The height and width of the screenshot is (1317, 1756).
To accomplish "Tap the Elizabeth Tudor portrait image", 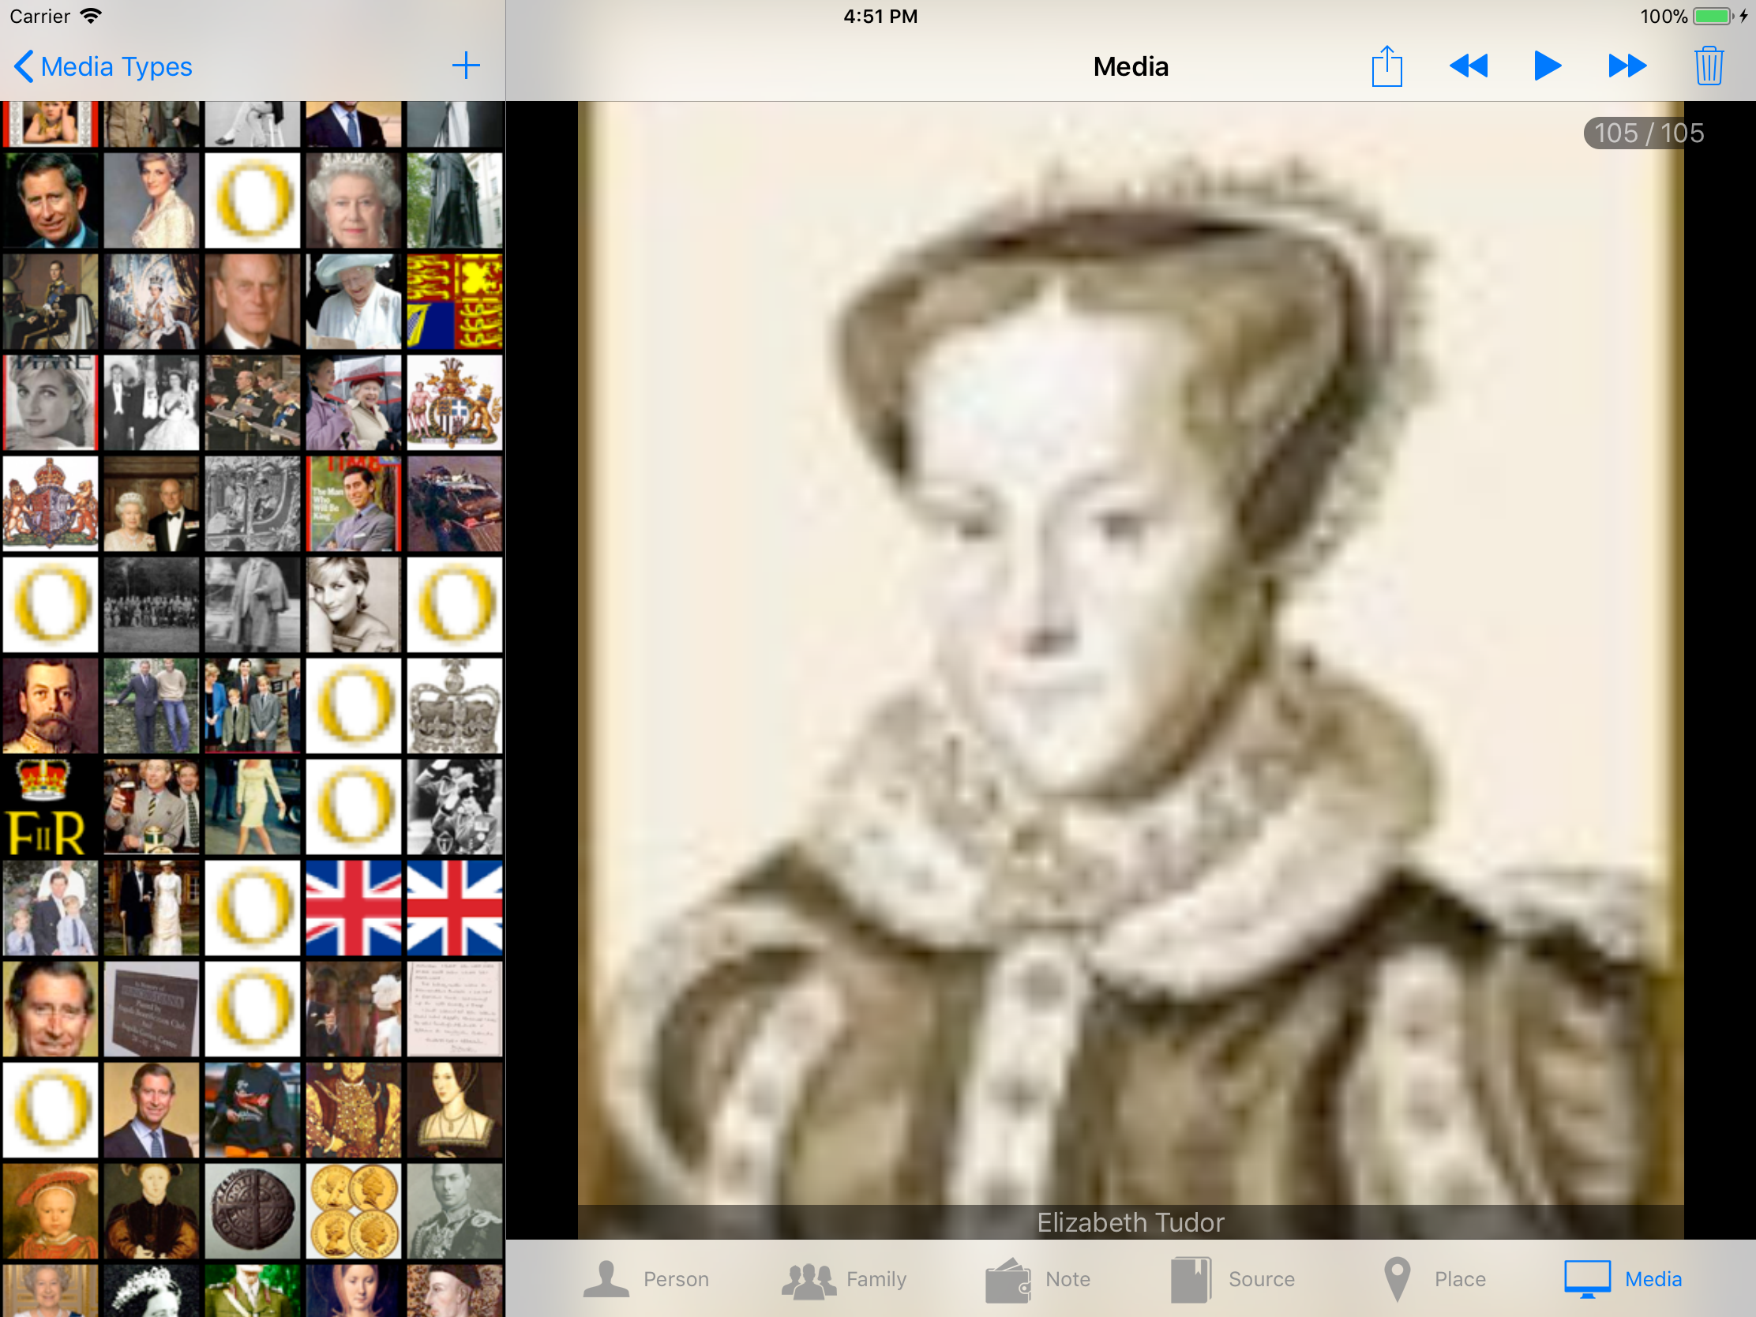I will (x=1130, y=651).
